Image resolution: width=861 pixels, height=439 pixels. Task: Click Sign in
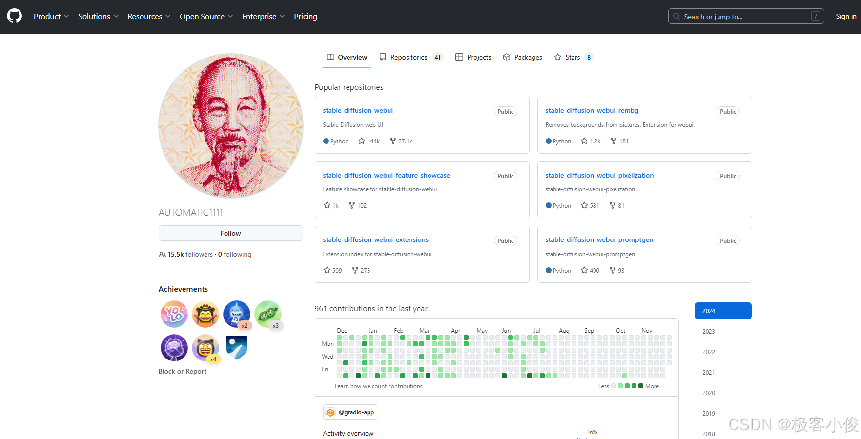click(846, 16)
